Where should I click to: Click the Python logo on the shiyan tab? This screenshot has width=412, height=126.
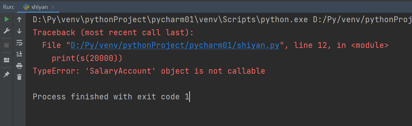(x=26, y=7)
